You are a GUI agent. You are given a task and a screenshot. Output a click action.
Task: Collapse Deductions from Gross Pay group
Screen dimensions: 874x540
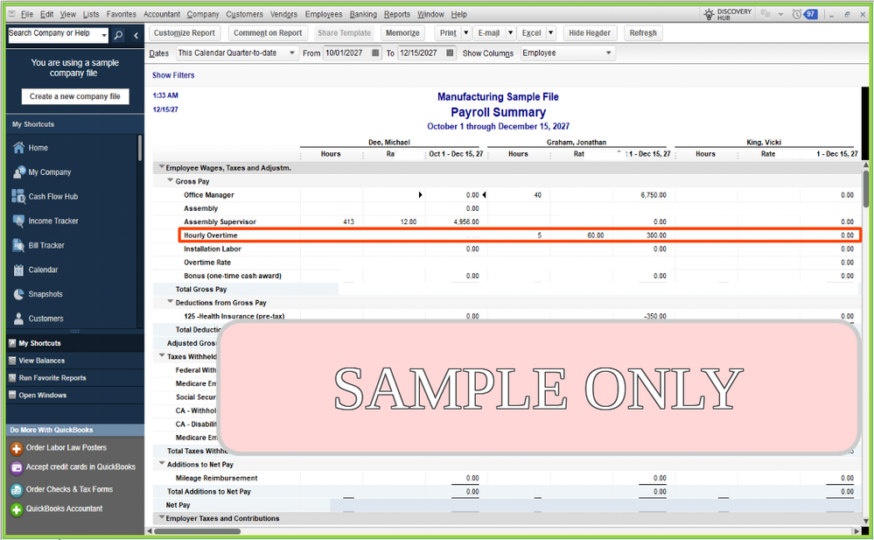(x=171, y=302)
